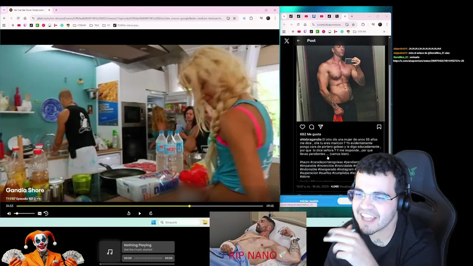Click the Nothing Playing music widget title

click(x=137, y=245)
